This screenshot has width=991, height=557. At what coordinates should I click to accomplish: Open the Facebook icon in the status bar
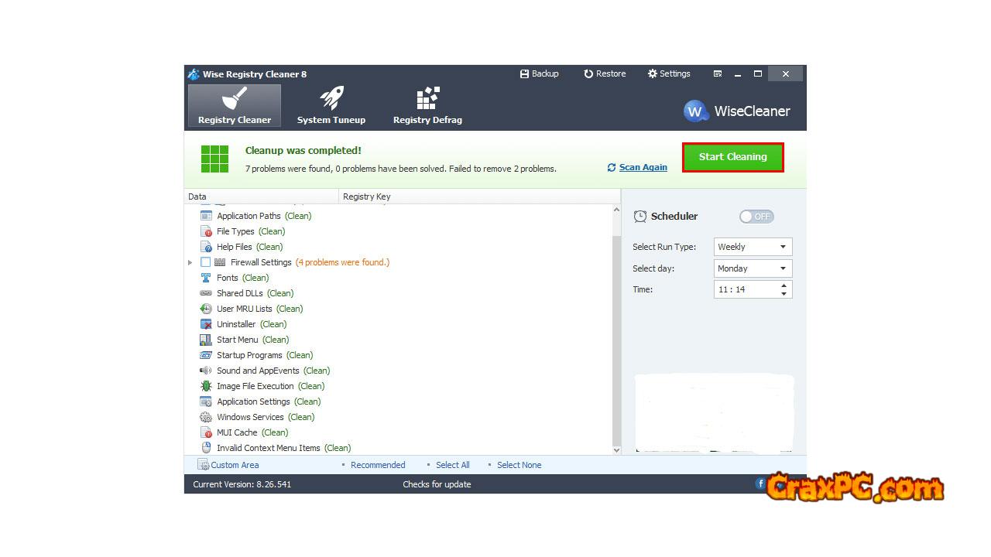pos(761,484)
